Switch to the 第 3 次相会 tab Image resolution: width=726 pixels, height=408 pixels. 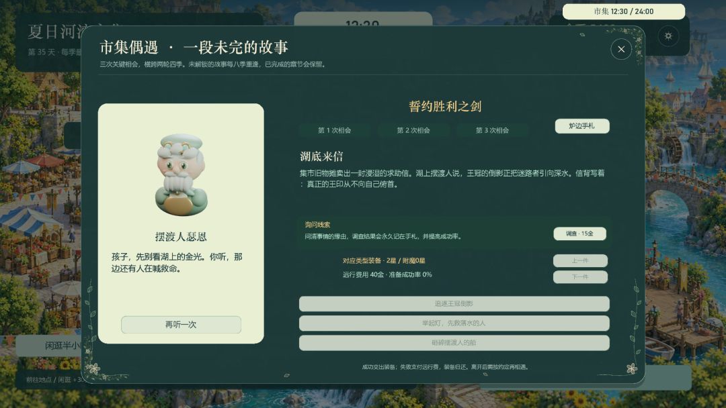coord(492,130)
